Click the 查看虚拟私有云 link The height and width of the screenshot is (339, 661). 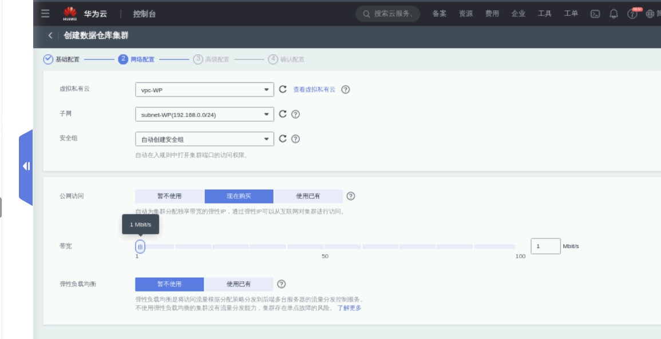coord(315,90)
